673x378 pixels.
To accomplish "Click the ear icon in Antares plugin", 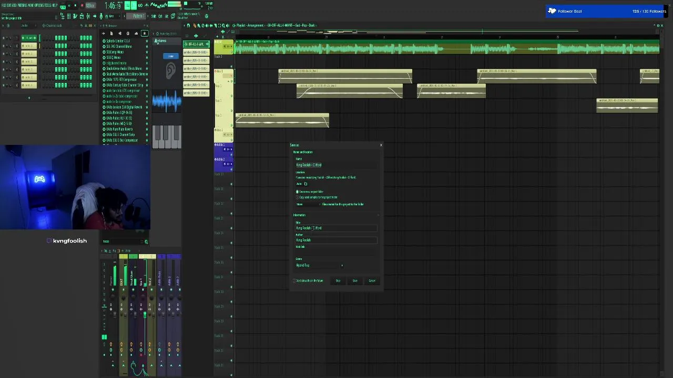I will 170,70.
